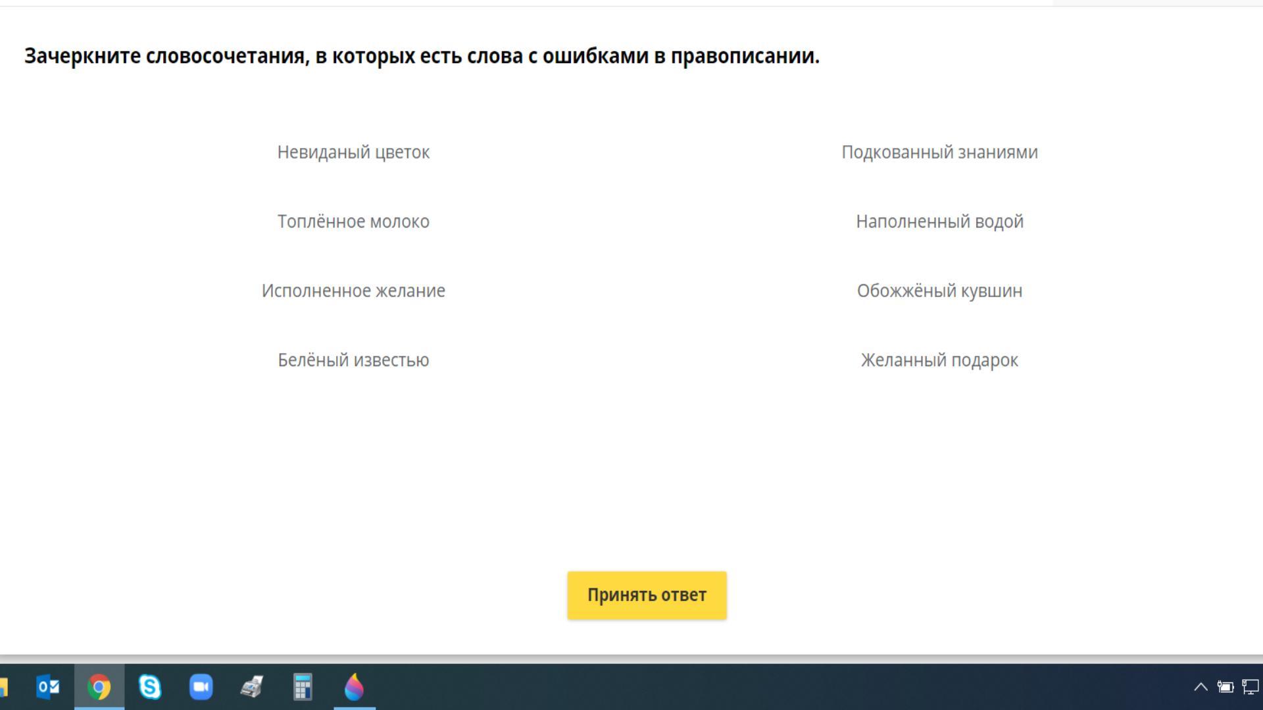Cross out "Топлёное молоко" phrase

(353, 222)
